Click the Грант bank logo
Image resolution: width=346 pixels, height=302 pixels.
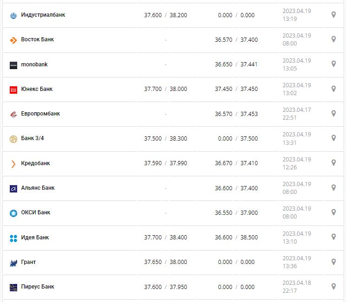click(x=13, y=263)
